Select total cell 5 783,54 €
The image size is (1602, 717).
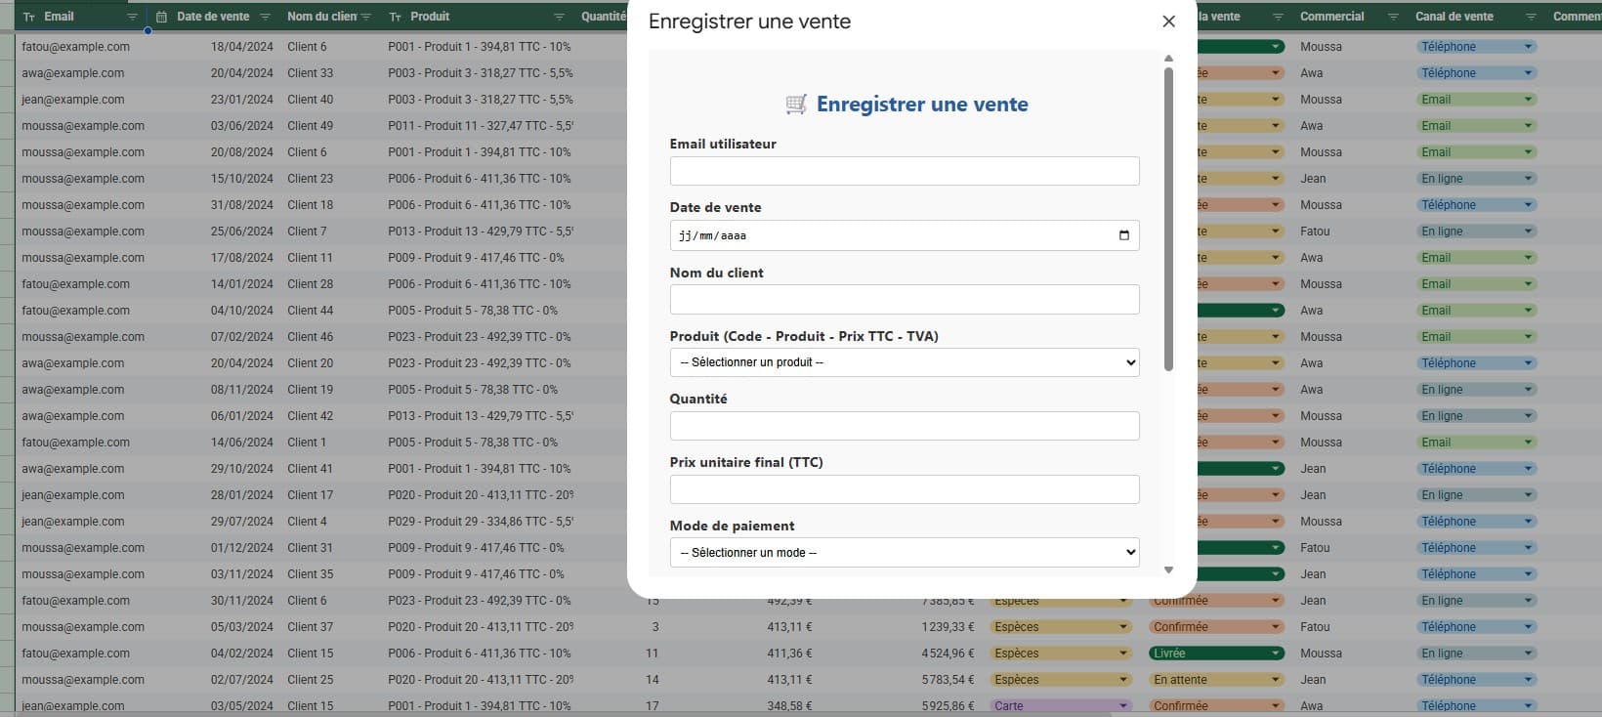pyautogui.click(x=948, y=680)
